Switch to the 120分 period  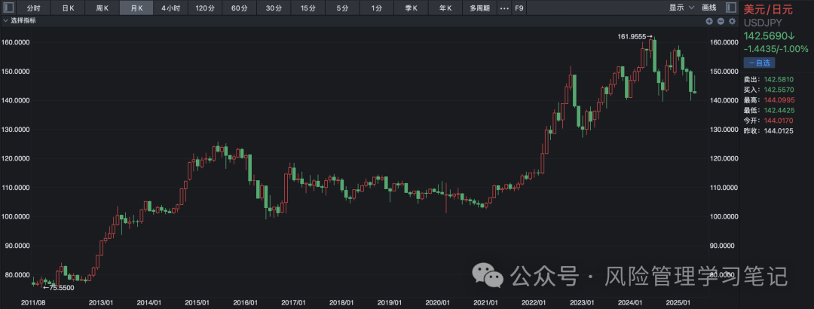pyautogui.click(x=204, y=8)
